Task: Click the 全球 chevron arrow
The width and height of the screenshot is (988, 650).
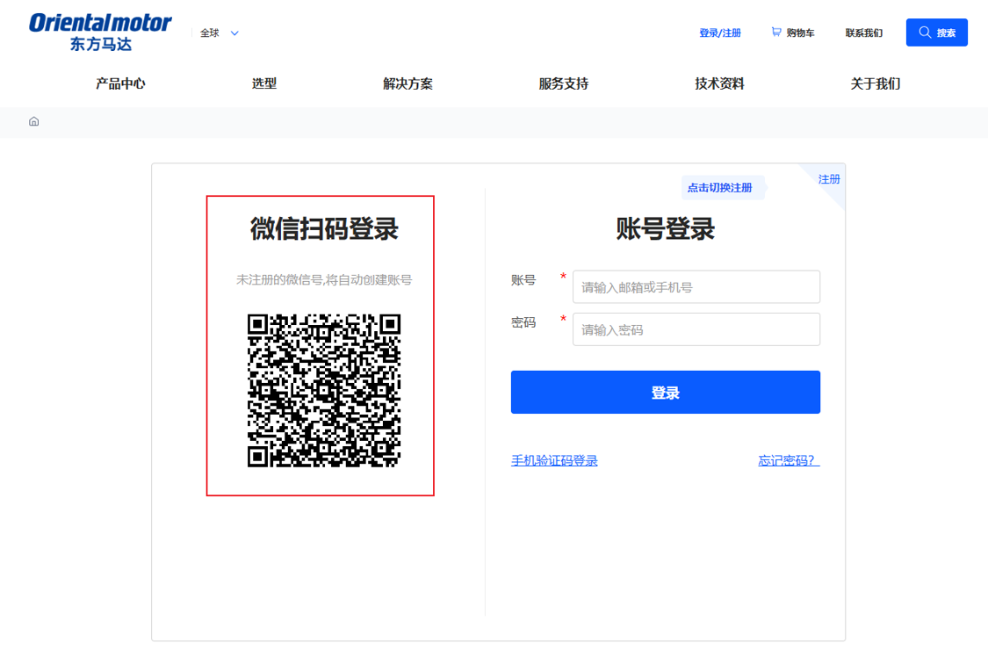Action: 233,32
